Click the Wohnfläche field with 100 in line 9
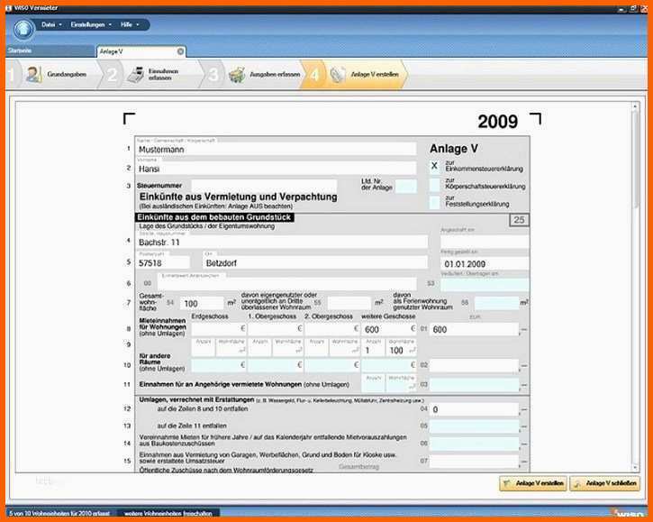 point(402,350)
